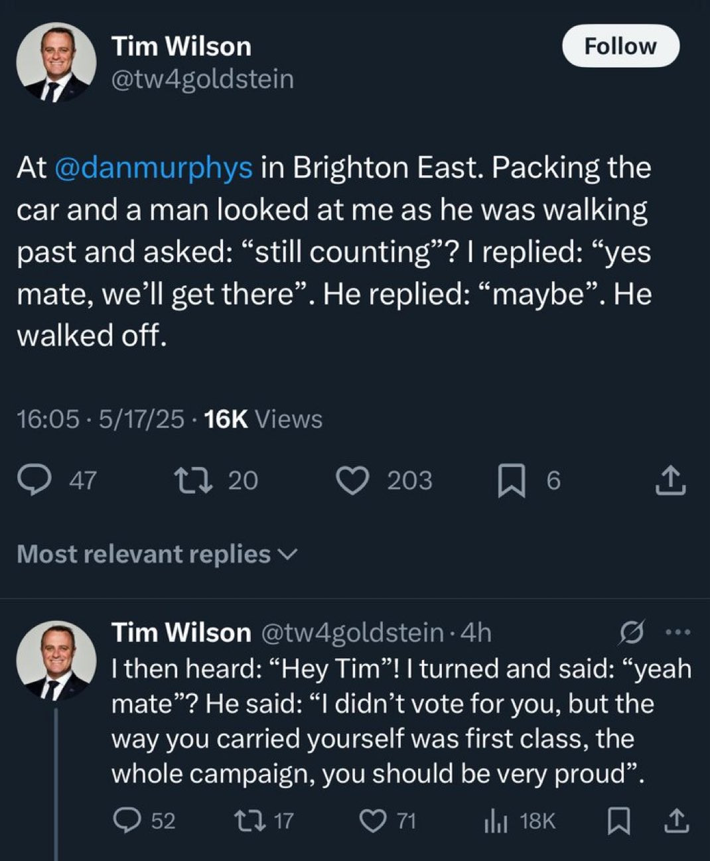The image size is (710, 861).
Task: Click the 16K Views count
Action: tap(263, 419)
